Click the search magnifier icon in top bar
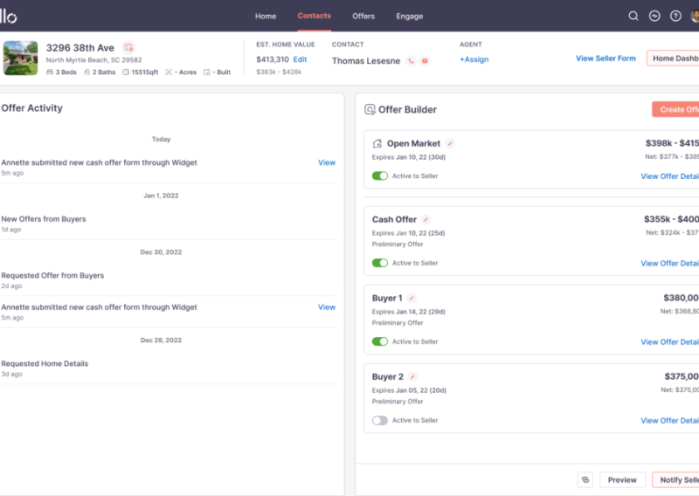The height and width of the screenshot is (496, 699). click(633, 16)
